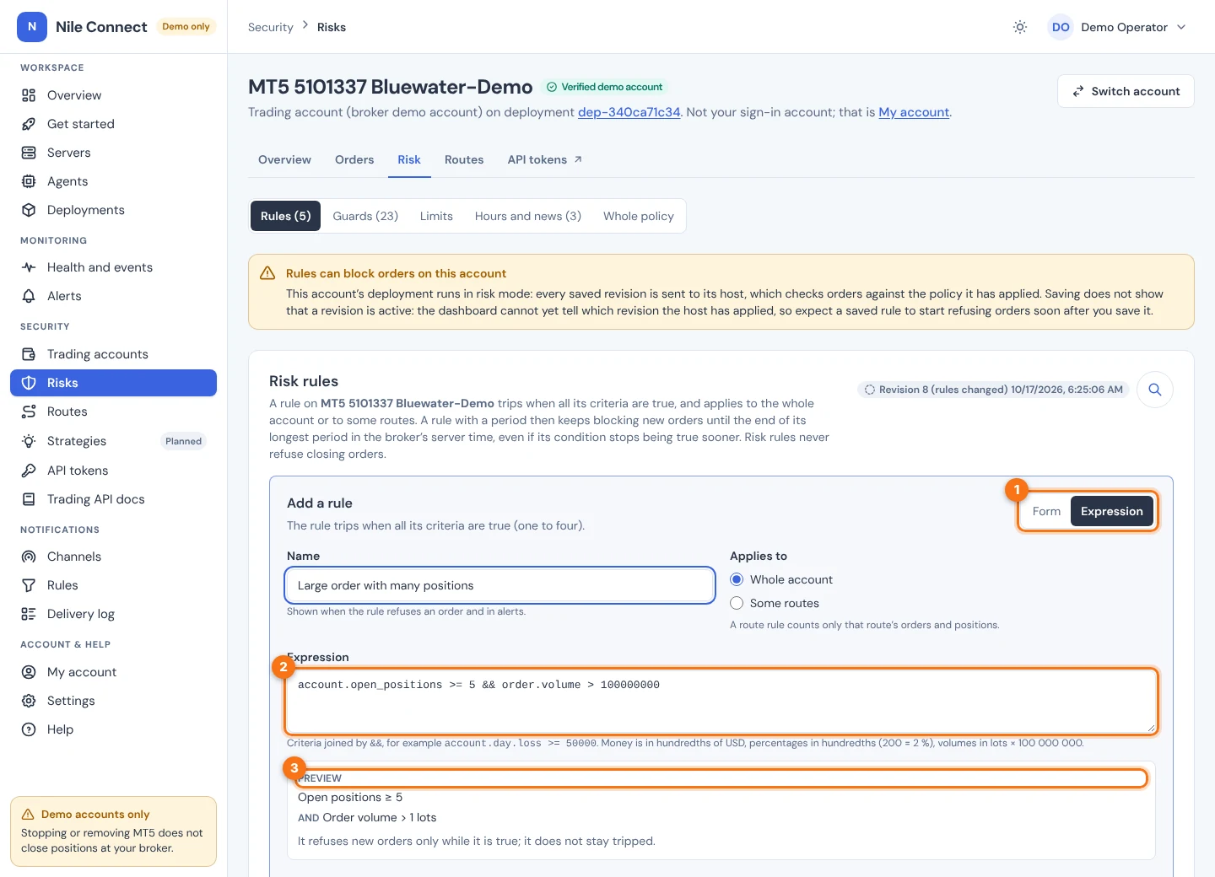The width and height of the screenshot is (1215, 877).
Task: Click the Strategies lightbulb icon
Action: [29, 441]
